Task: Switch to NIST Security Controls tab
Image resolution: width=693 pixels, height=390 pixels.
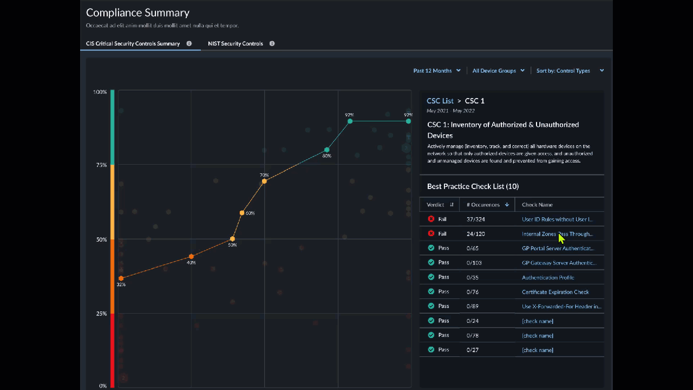Action: pyautogui.click(x=236, y=44)
